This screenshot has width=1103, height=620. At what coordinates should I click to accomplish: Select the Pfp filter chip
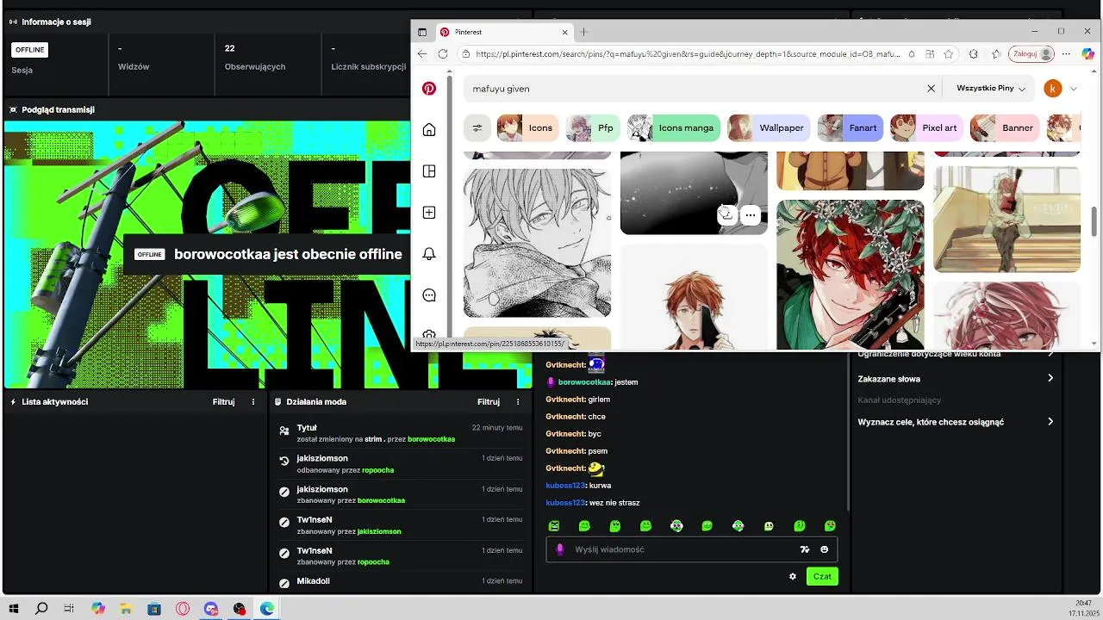point(593,128)
